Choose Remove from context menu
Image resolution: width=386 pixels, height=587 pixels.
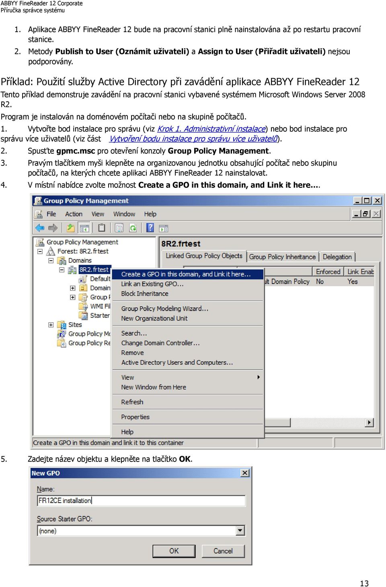click(x=187, y=353)
